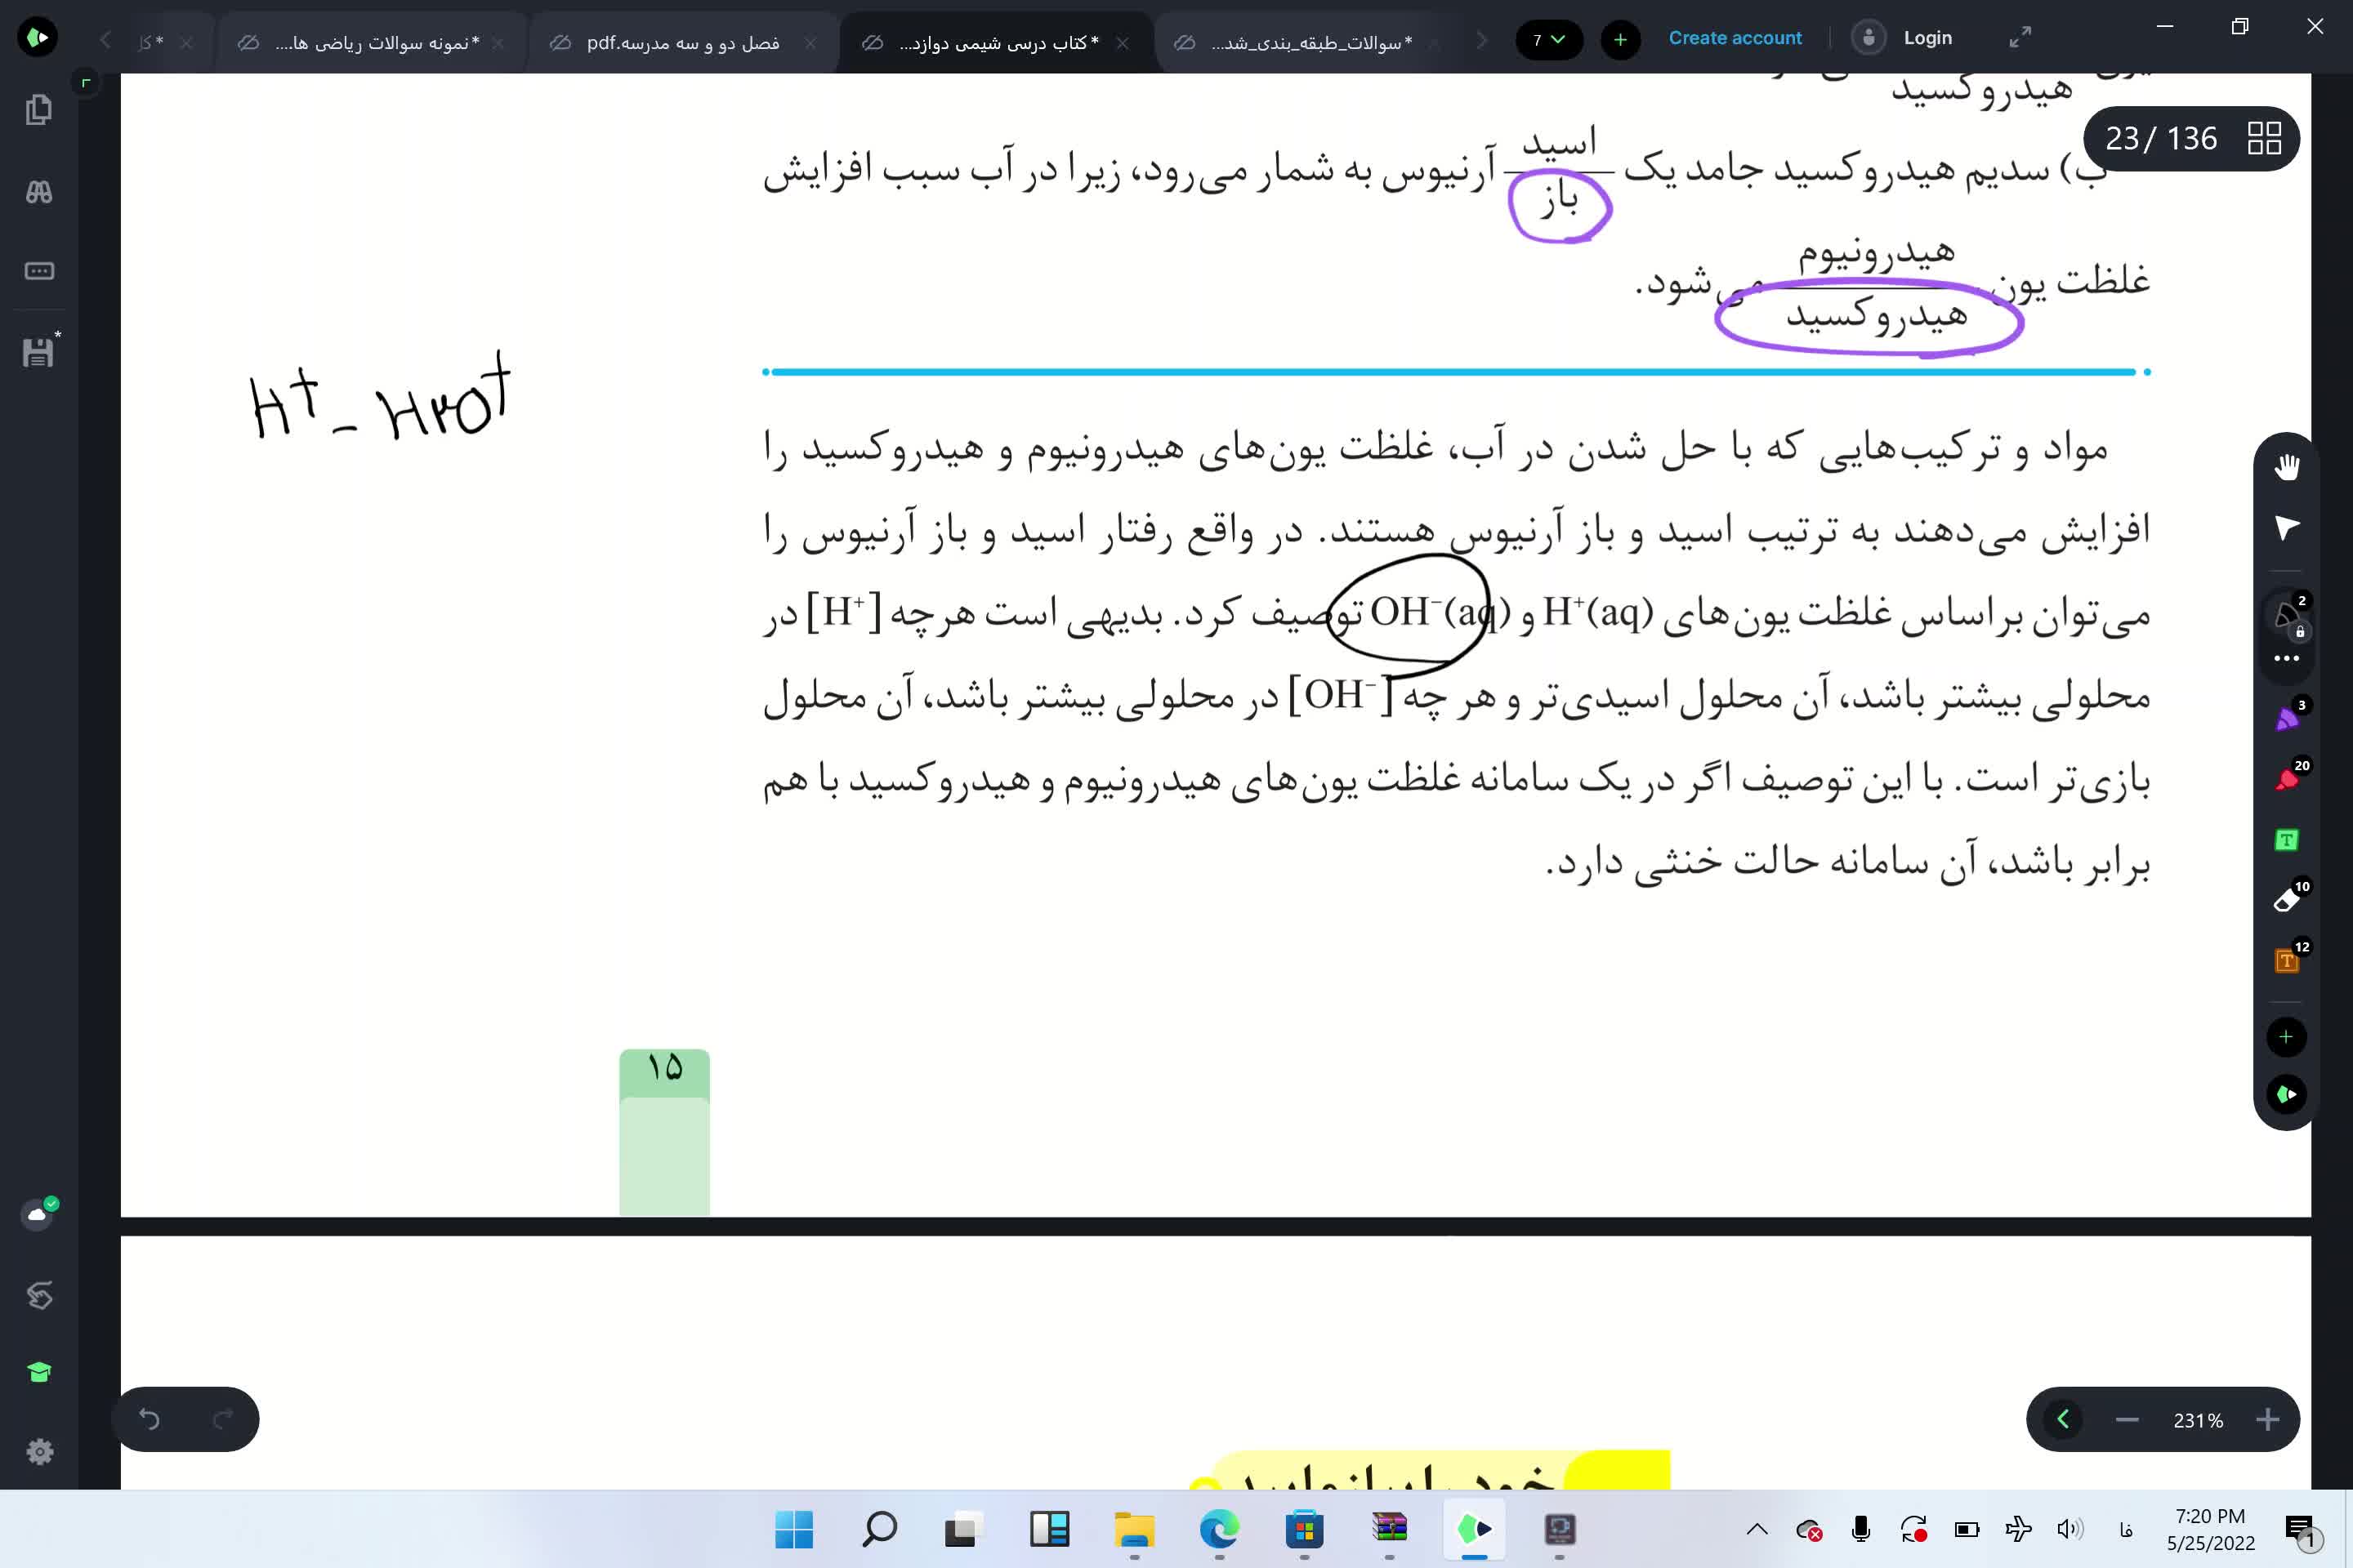Collapse zoom bar with green chevron

pyautogui.click(x=2063, y=1419)
